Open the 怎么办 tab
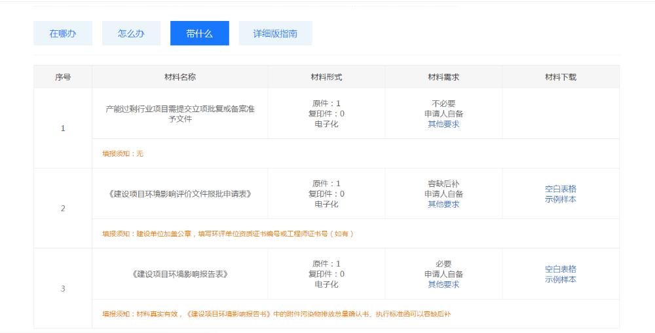Viewport: 655px width, 333px height. tap(131, 33)
